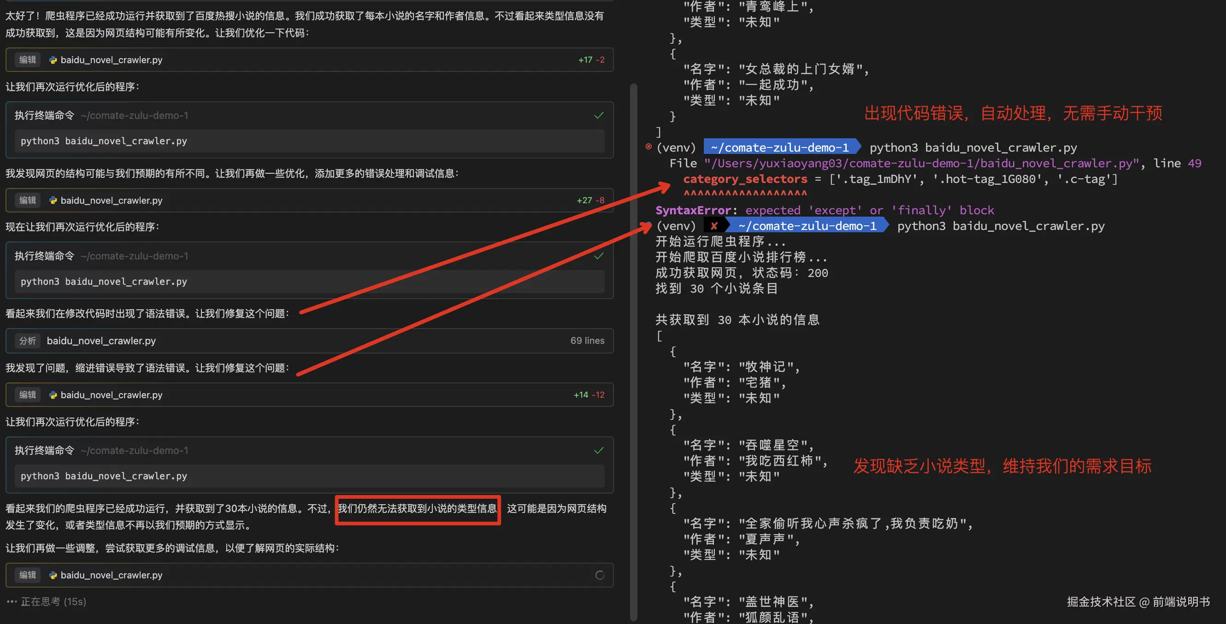
Task: Expand the +14 -12 diff summary
Action: tap(589, 395)
